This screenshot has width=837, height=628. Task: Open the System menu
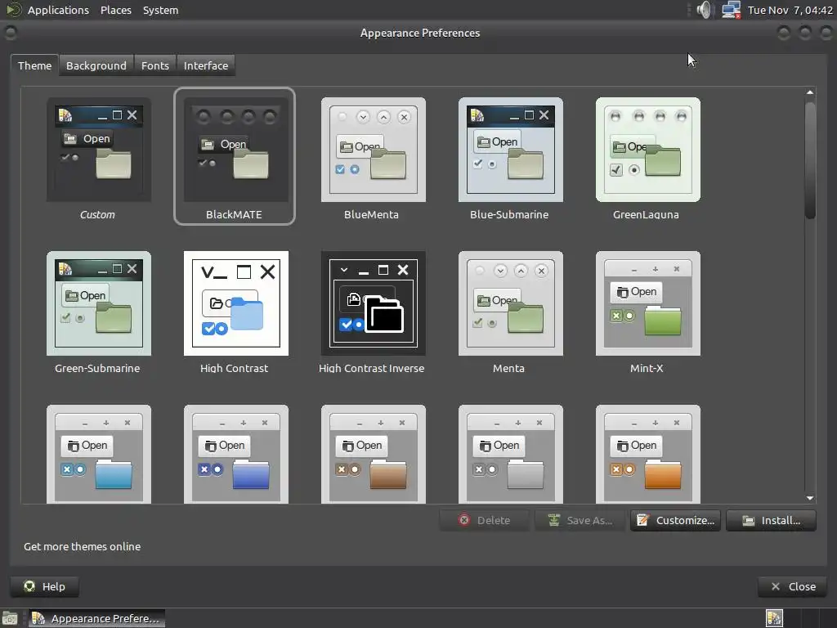(x=160, y=10)
